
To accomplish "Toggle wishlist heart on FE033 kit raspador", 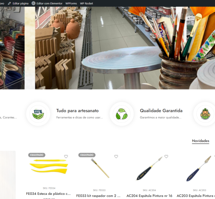I will 116,157.
